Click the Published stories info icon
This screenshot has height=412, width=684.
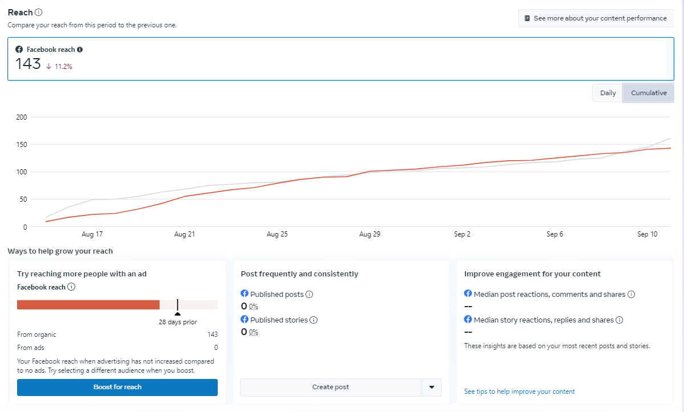pyautogui.click(x=313, y=320)
